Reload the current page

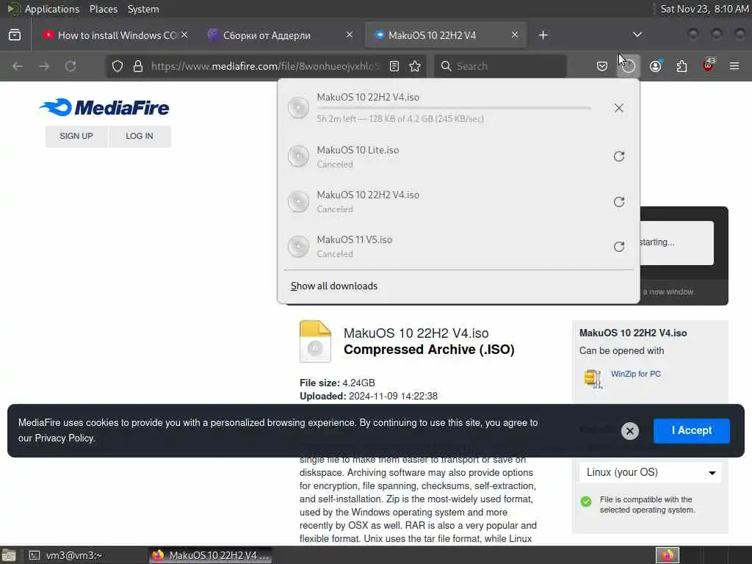(x=70, y=66)
